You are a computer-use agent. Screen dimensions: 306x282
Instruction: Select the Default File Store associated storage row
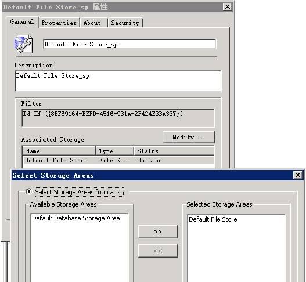tap(118, 160)
